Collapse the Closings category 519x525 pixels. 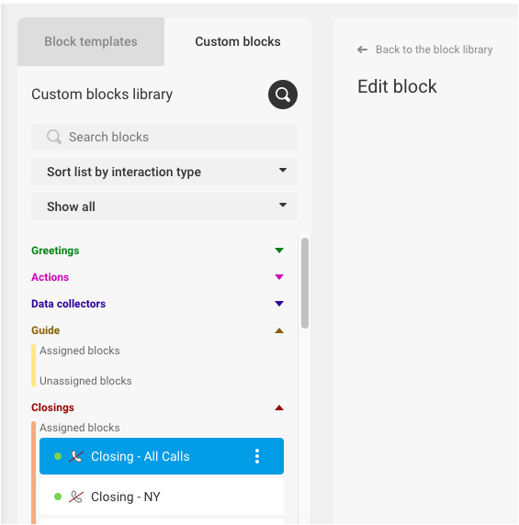click(x=279, y=408)
